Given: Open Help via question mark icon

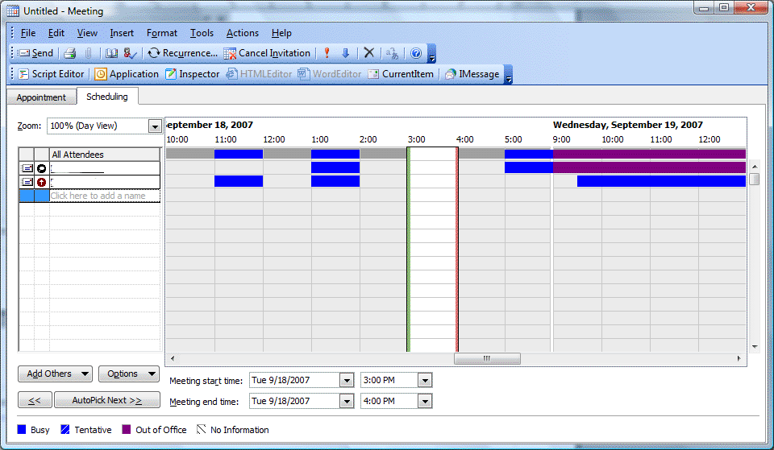Looking at the screenshot, I should pyautogui.click(x=416, y=53).
